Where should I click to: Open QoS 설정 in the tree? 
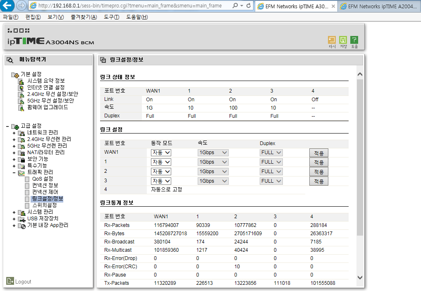pyautogui.click(x=43, y=179)
